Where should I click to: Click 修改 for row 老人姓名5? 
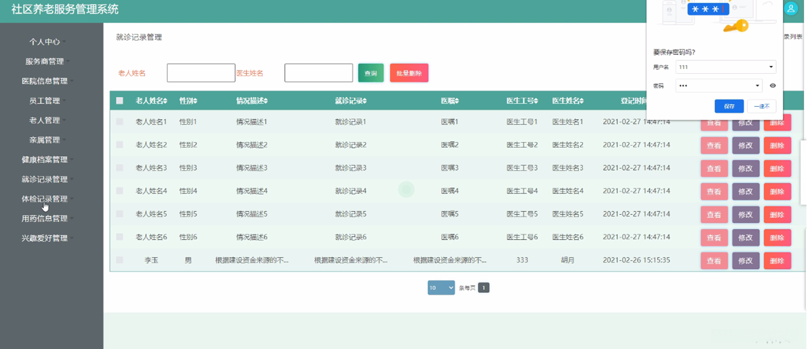745,215
